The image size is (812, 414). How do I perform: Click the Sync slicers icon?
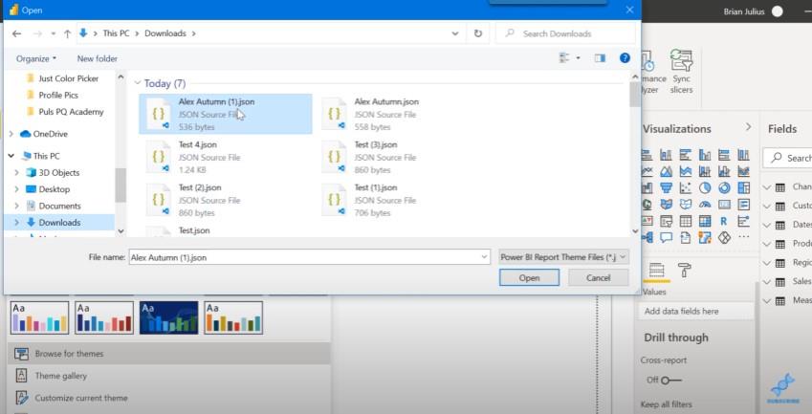(682, 60)
